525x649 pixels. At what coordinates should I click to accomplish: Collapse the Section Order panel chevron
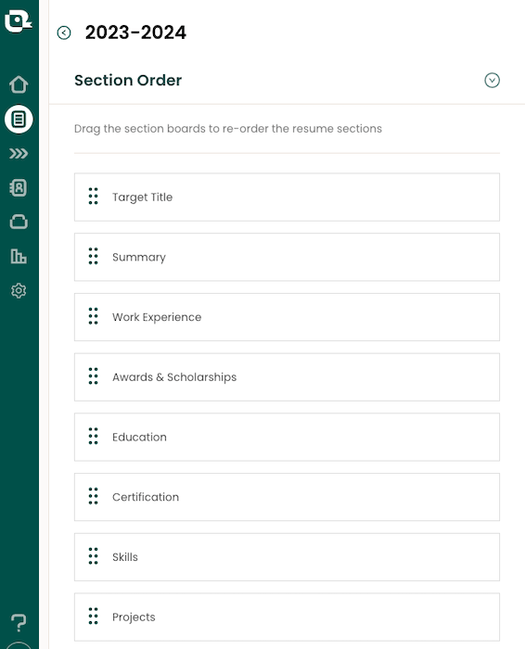(x=492, y=81)
